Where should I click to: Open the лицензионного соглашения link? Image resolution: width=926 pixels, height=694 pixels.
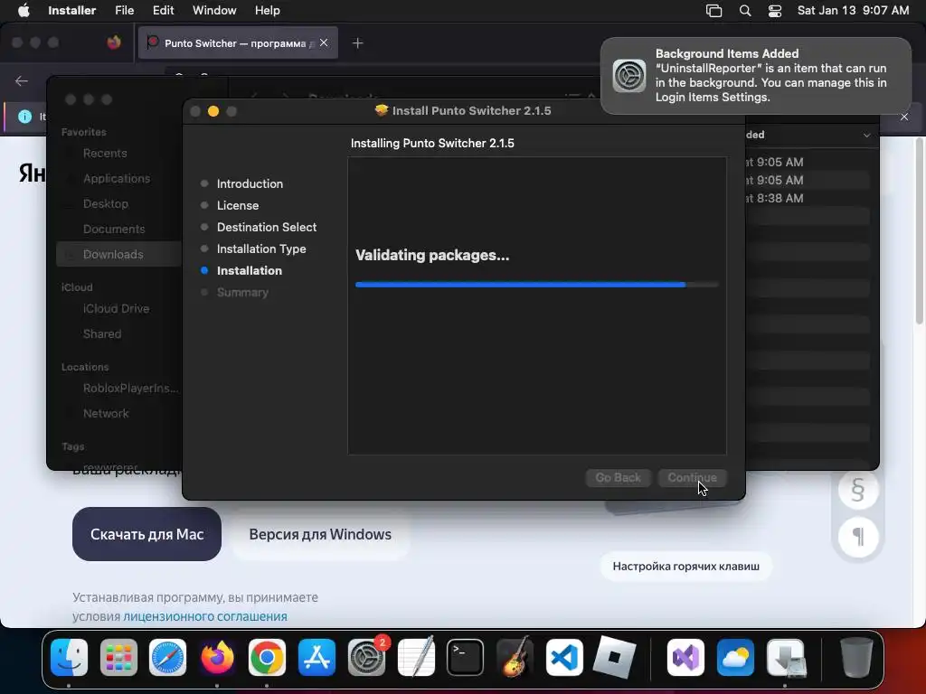[x=205, y=616]
